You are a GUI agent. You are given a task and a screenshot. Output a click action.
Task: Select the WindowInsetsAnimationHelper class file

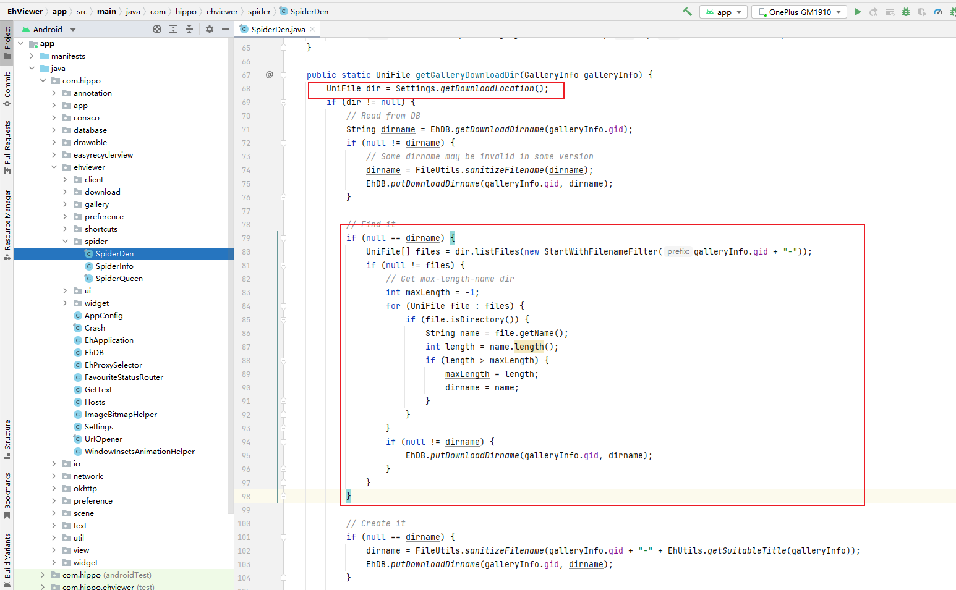139,452
